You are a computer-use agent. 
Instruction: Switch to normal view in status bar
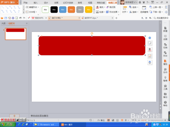[x=108, y=120]
